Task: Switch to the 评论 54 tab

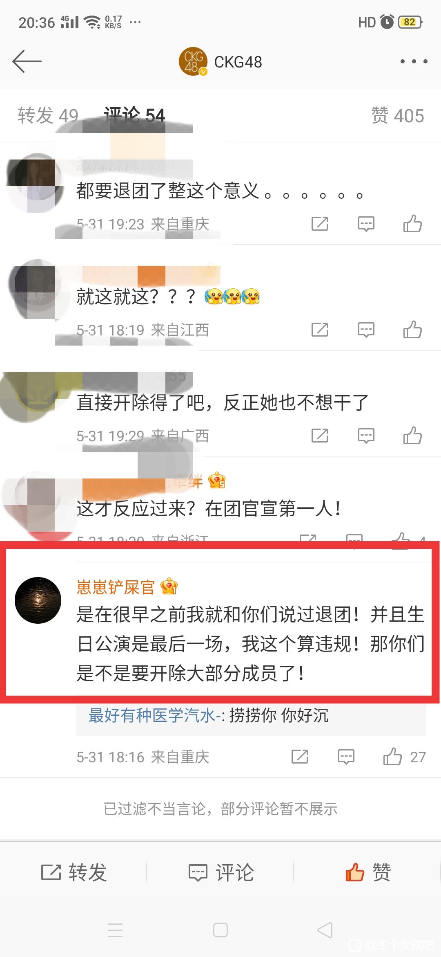Action: [x=134, y=116]
